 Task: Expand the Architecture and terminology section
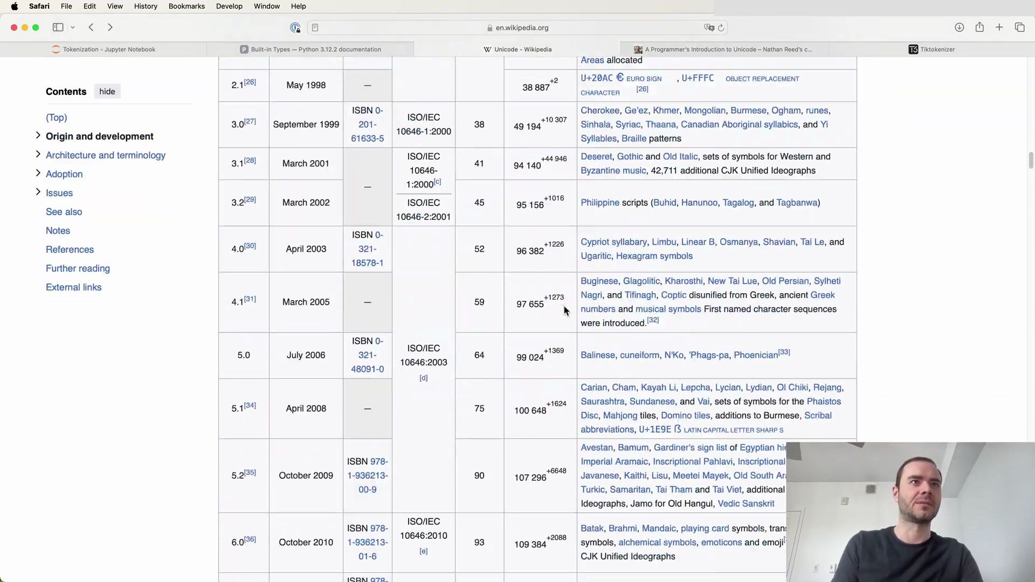38,154
